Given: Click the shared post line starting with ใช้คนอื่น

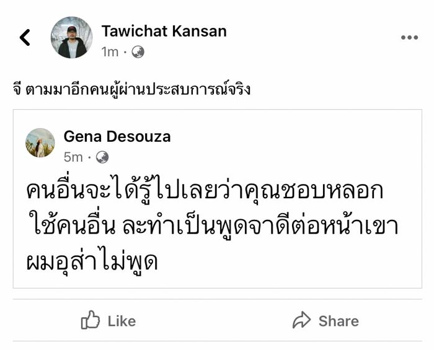Looking at the screenshot, I should 211,226.
